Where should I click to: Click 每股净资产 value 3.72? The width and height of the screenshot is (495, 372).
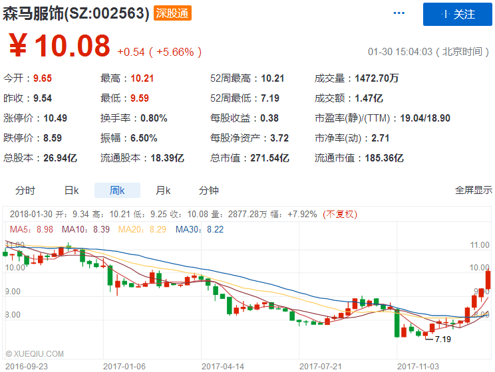coord(279,138)
